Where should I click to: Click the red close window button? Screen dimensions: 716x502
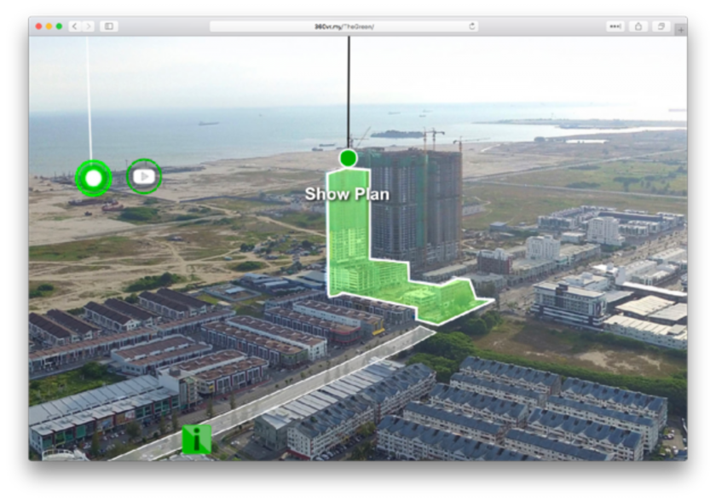coord(38,26)
